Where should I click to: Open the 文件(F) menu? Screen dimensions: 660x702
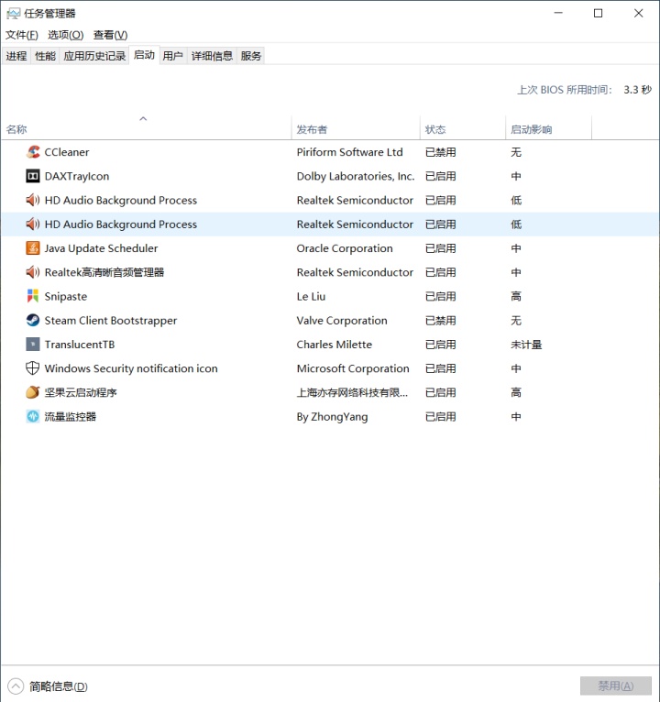click(x=21, y=35)
